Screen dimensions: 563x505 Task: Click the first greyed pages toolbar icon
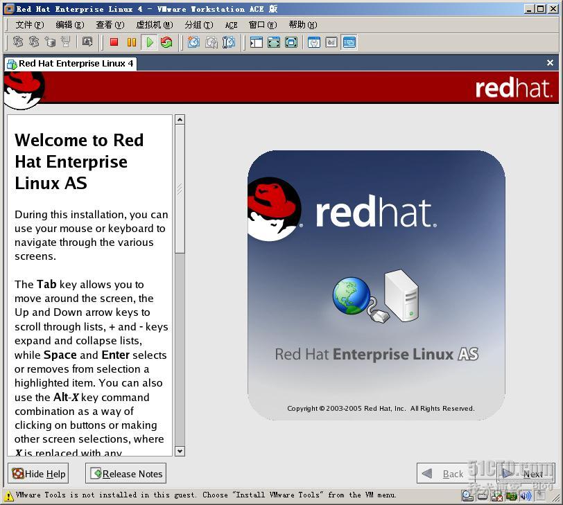18,42
